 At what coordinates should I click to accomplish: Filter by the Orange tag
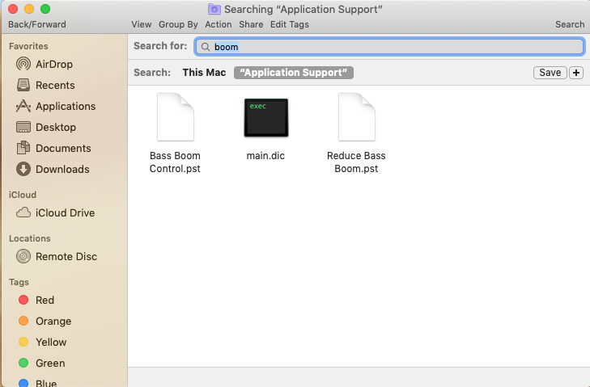[53, 321]
